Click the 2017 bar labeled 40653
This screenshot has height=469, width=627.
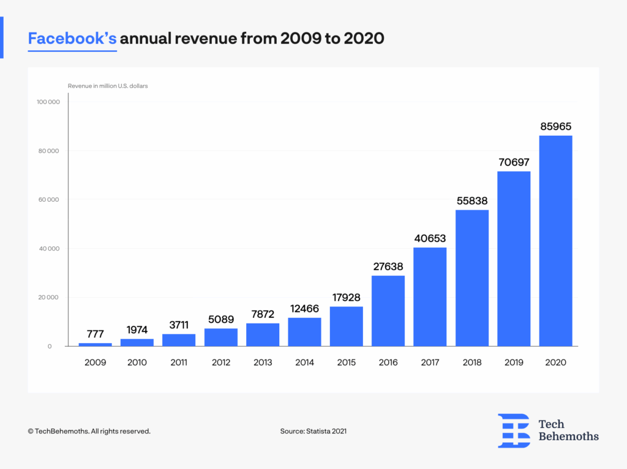coord(430,297)
